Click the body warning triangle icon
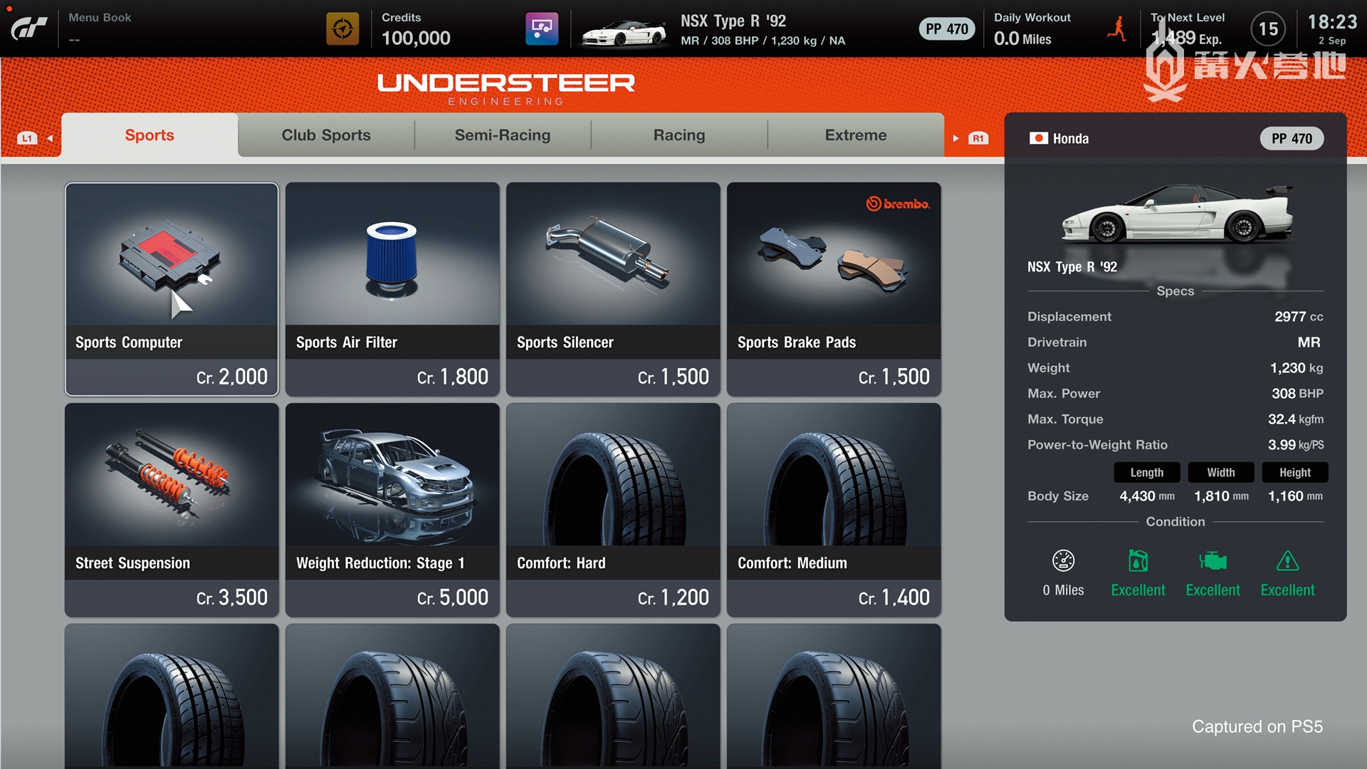The image size is (1367, 769). [1287, 561]
